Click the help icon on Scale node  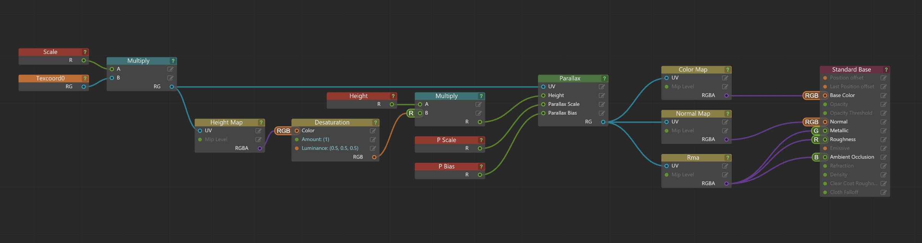coord(85,52)
